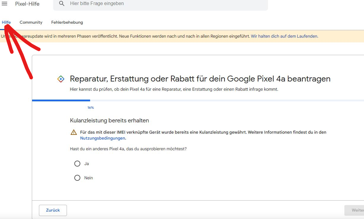
Task: Click the magnifying glass search icon
Action: pos(62,4)
